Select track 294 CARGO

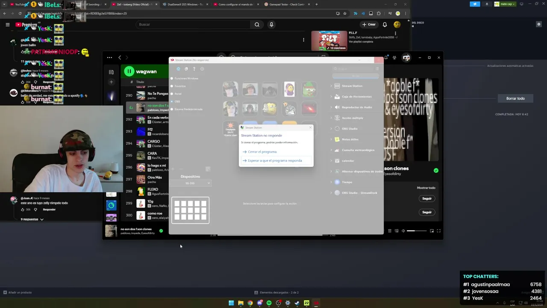[x=147, y=143]
